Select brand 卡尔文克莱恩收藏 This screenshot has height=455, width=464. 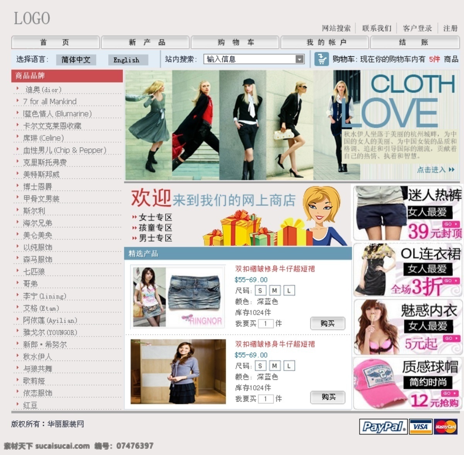tap(52, 126)
